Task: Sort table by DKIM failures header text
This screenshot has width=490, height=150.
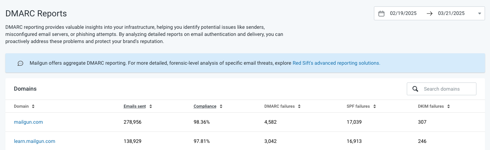Action: pos(431,106)
